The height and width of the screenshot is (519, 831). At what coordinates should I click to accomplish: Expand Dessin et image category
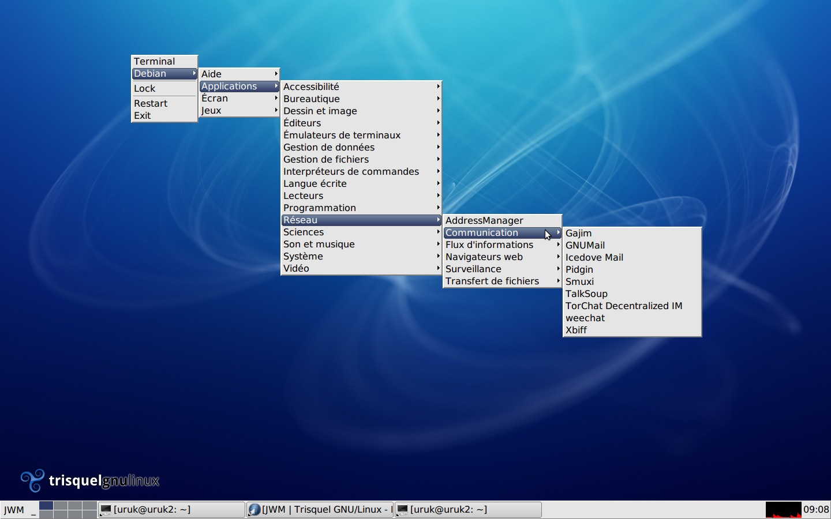pos(361,111)
